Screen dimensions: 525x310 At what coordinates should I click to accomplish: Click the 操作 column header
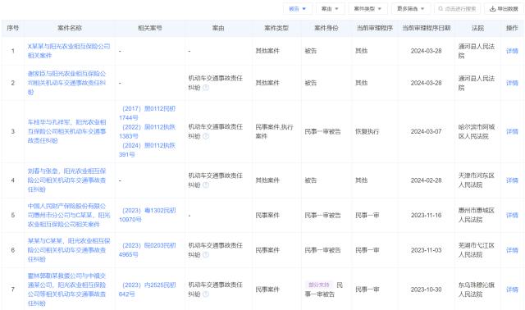click(x=512, y=28)
